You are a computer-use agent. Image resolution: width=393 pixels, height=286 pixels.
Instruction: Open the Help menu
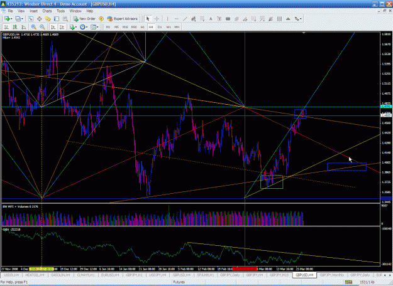[90, 11]
